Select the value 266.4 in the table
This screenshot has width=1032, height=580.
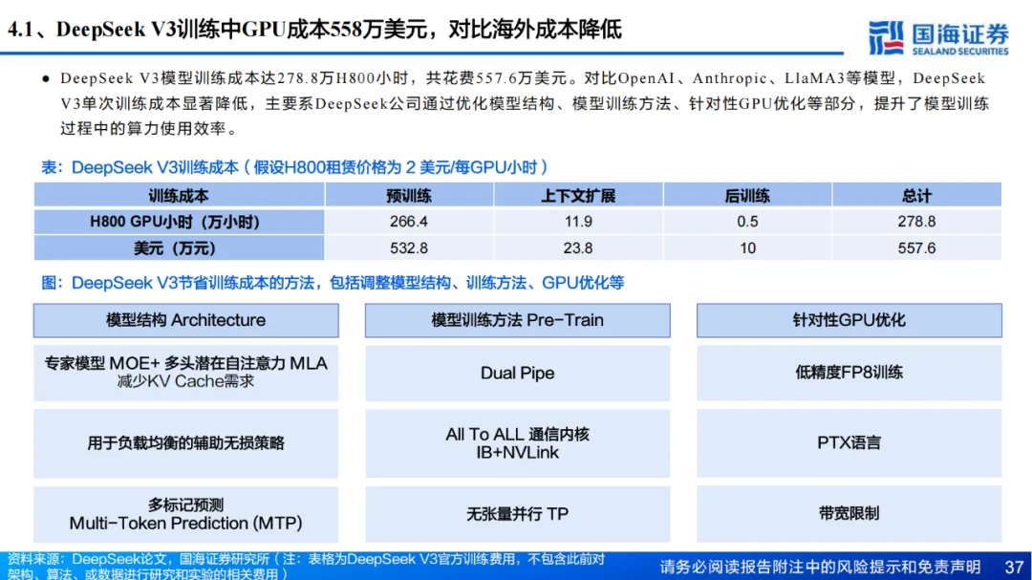409,222
